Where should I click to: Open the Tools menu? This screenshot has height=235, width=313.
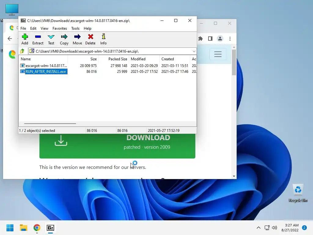click(75, 28)
